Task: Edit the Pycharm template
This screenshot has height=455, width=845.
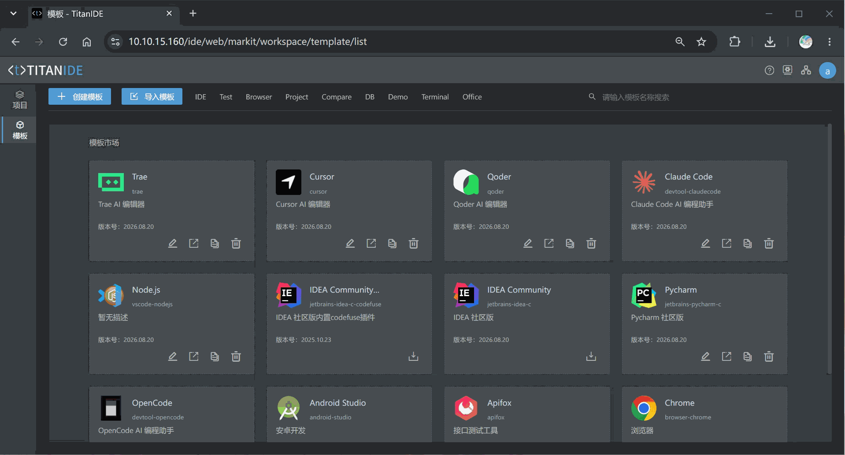Action: [x=705, y=356]
